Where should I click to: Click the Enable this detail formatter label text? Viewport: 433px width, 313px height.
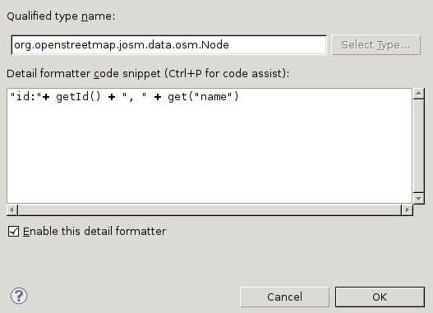(94, 232)
